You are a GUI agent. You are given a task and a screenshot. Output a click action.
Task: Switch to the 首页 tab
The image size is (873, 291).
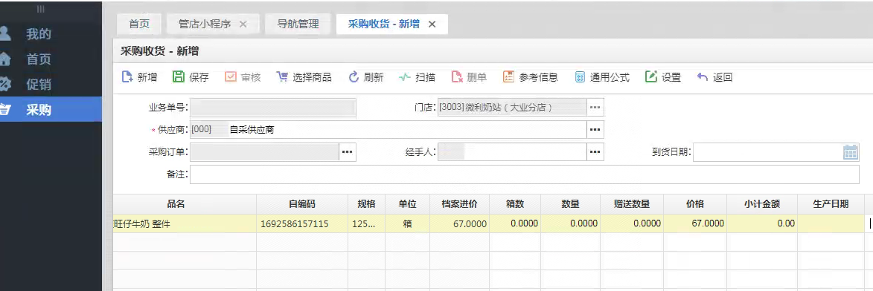[139, 24]
